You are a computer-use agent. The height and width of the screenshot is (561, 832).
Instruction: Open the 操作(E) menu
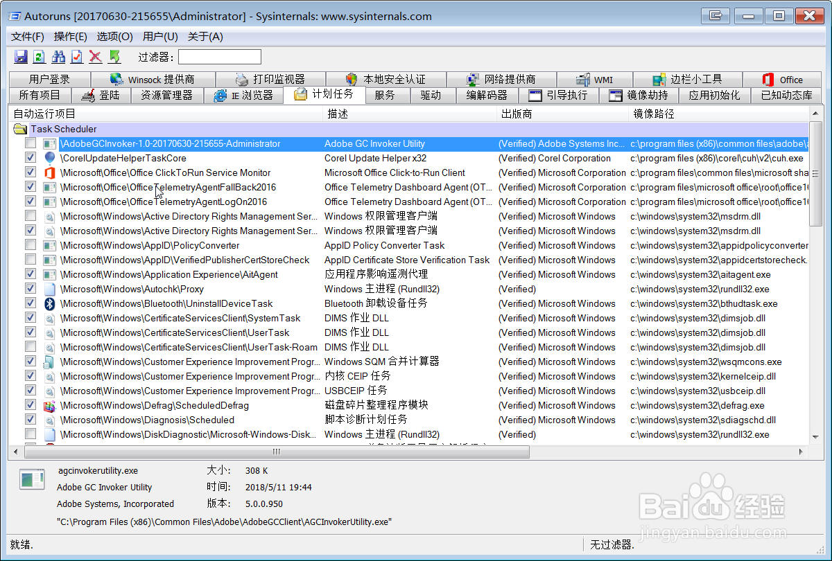tap(71, 36)
